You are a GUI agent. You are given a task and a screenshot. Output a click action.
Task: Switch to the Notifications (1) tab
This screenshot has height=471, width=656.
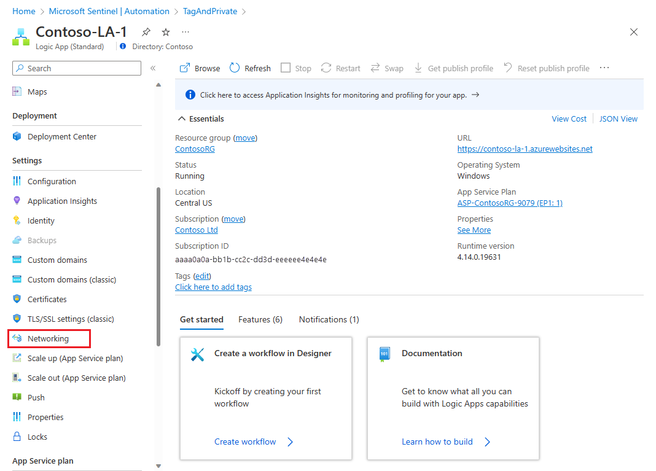pyautogui.click(x=329, y=319)
